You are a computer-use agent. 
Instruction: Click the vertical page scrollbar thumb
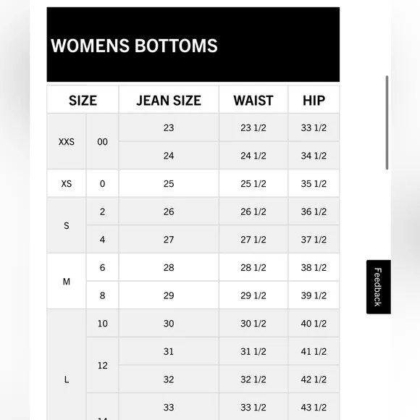click(x=387, y=122)
